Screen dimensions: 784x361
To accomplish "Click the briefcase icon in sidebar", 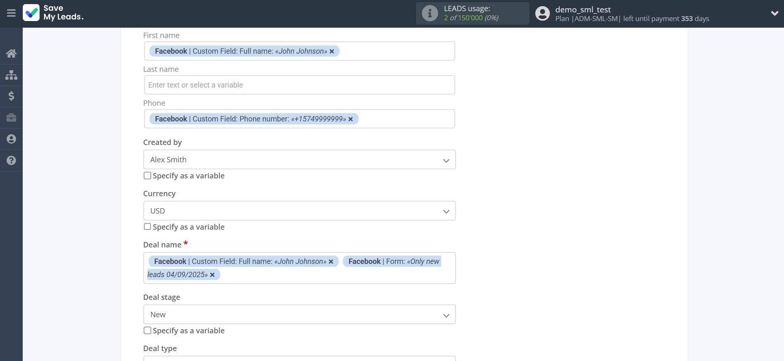I will click(x=11, y=118).
